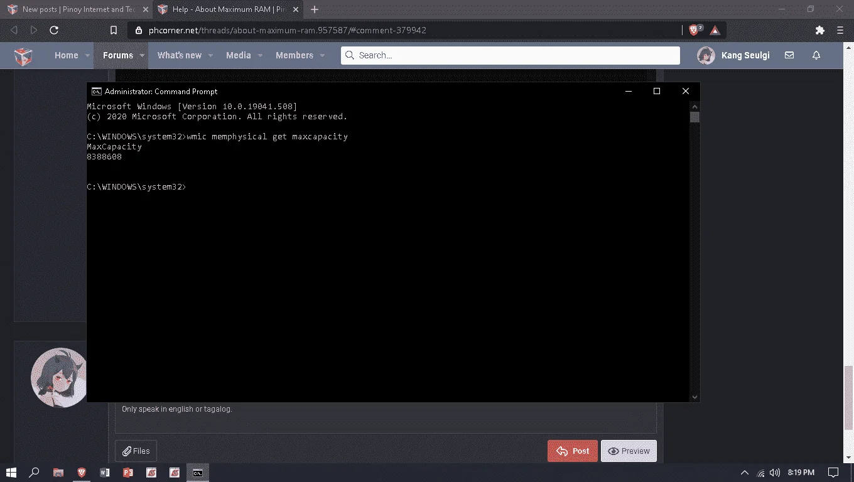Open the Forums menu item
The height and width of the screenshot is (482, 854).
[x=117, y=55]
